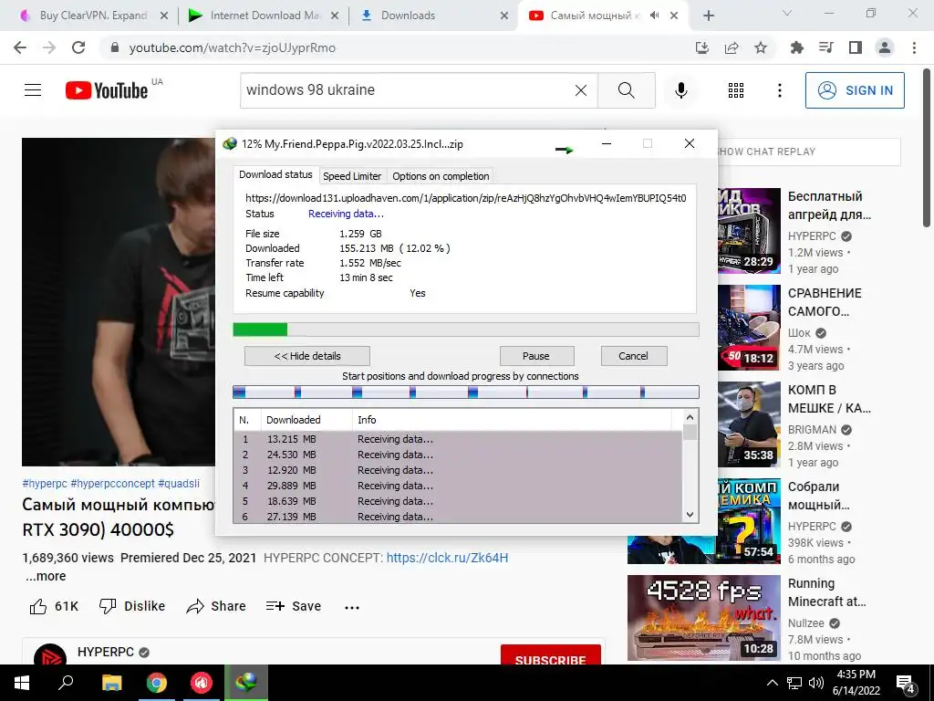The image size is (934, 701).
Task: Open File Explorer from the taskbar
Action: [x=111, y=683]
